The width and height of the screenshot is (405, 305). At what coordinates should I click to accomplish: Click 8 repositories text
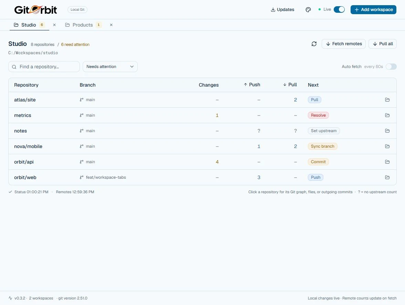(43, 45)
